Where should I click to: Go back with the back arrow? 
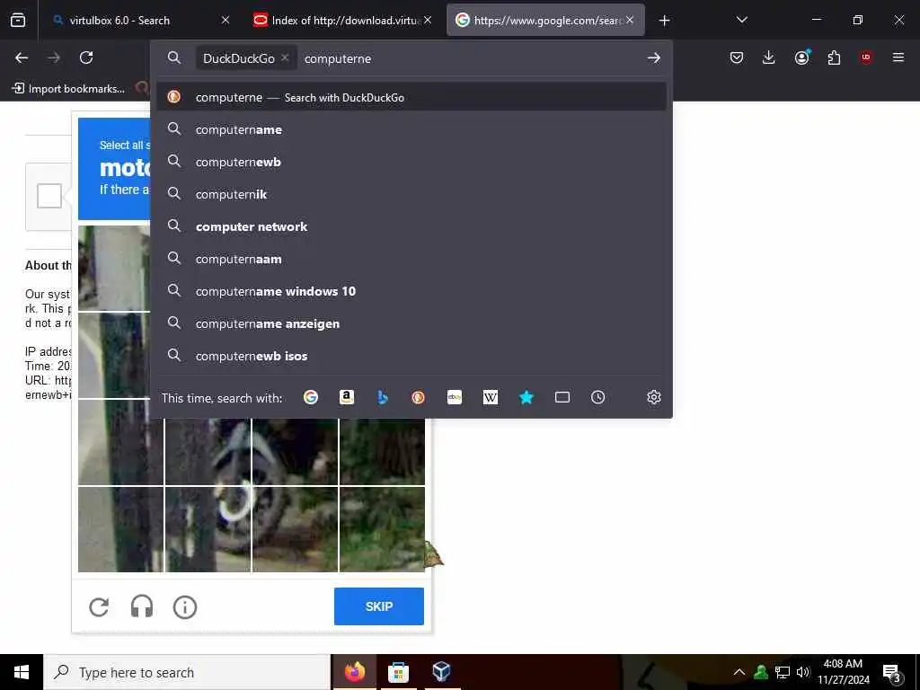[22, 57]
